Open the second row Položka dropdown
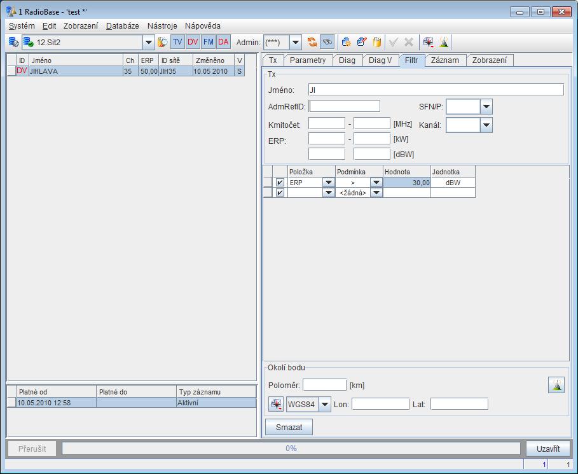Viewport: 578px width, 474px height. coord(329,193)
